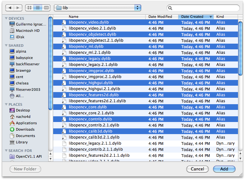
Task: Click the Add button
Action: click(x=224, y=169)
